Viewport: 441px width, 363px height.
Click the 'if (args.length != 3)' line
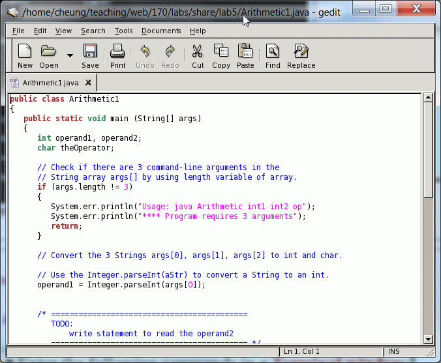point(85,187)
